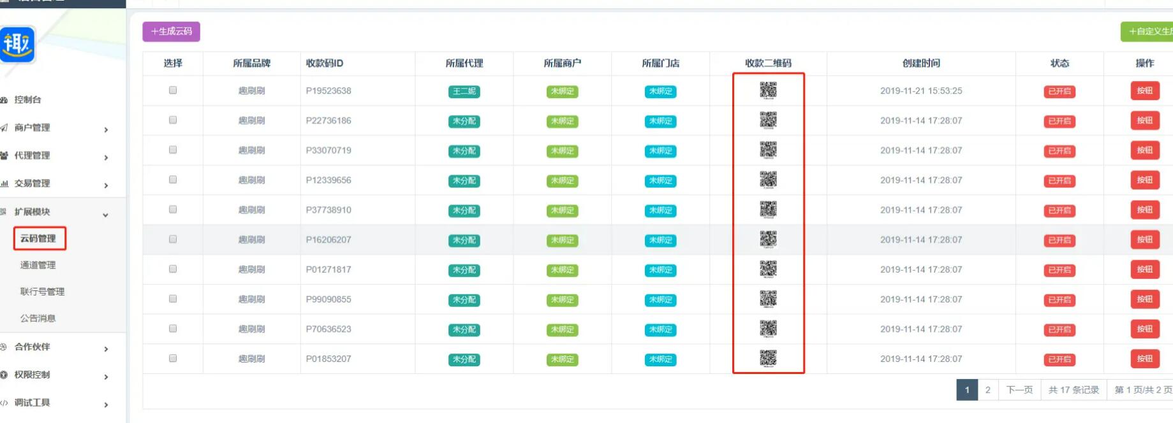The width and height of the screenshot is (1173, 423).
Task: Click the 控制台 dashboard icon in sidebar
Action: click(x=4, y=100)
